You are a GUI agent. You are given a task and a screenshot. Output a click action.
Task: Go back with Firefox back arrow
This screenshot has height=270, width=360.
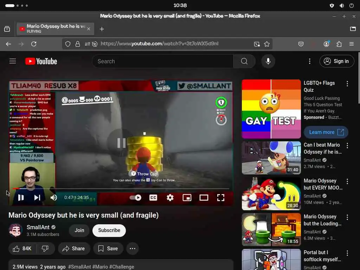tap(8, 44)
